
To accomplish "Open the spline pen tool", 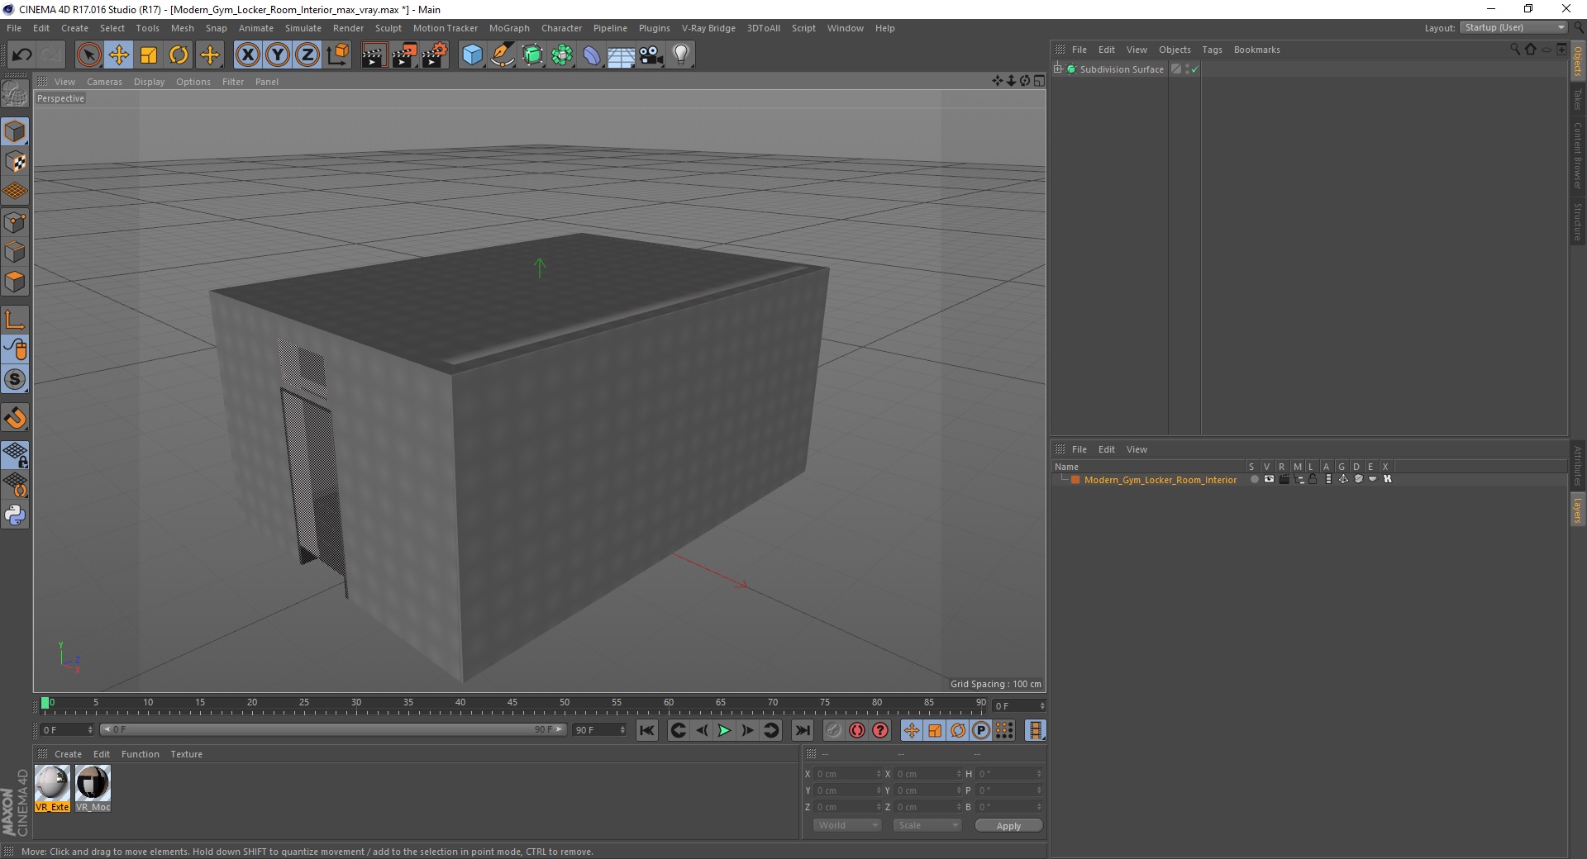I will [503, 55].
